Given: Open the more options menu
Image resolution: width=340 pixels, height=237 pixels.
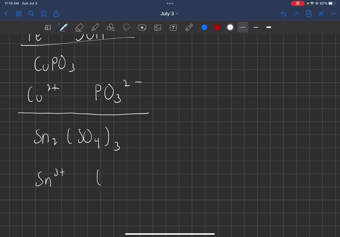Looking at the screenshot, I should pyautogui.click(x=334, y=14).
